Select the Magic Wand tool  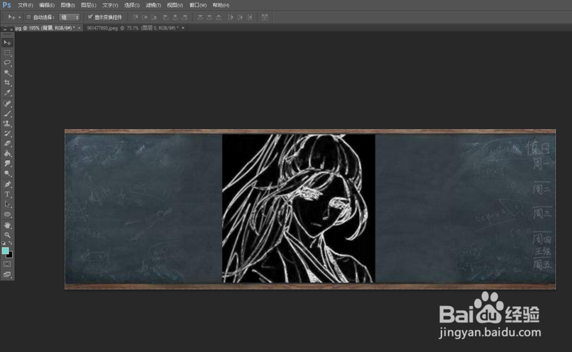point(7,73)
